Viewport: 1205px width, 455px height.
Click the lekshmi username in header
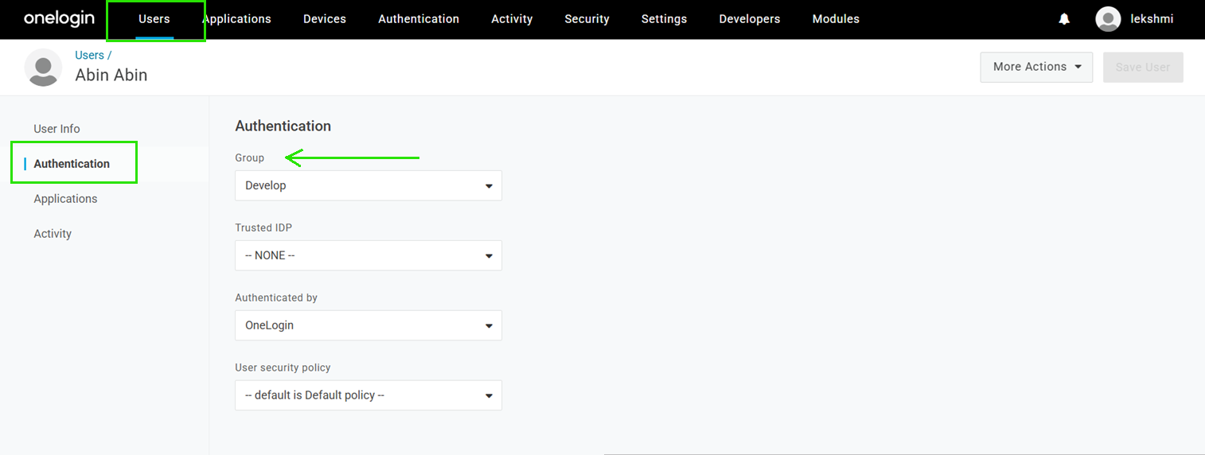[1152, 19]
